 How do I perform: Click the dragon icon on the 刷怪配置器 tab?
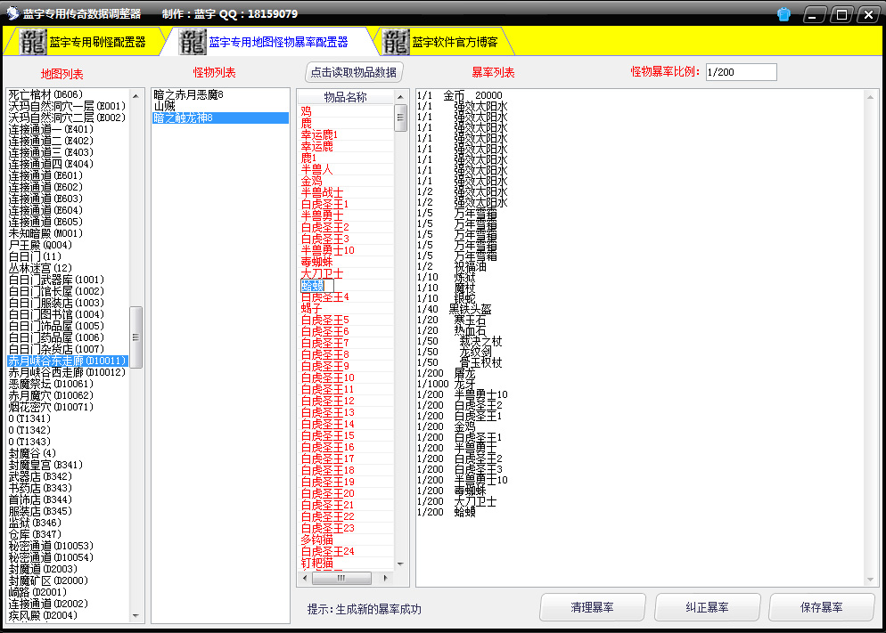tap(33, 41)
